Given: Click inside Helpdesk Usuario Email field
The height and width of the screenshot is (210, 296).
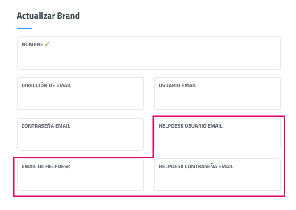Looking at the screenshot, I should 218,139.
